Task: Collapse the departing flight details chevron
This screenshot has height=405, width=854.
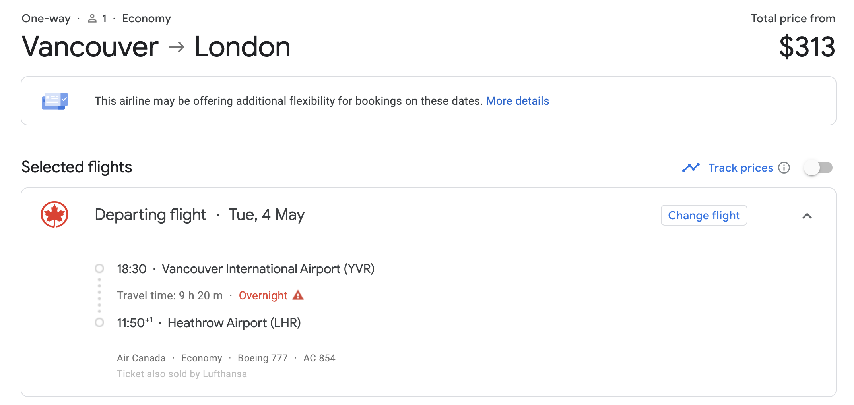Action: pos(807,216)
